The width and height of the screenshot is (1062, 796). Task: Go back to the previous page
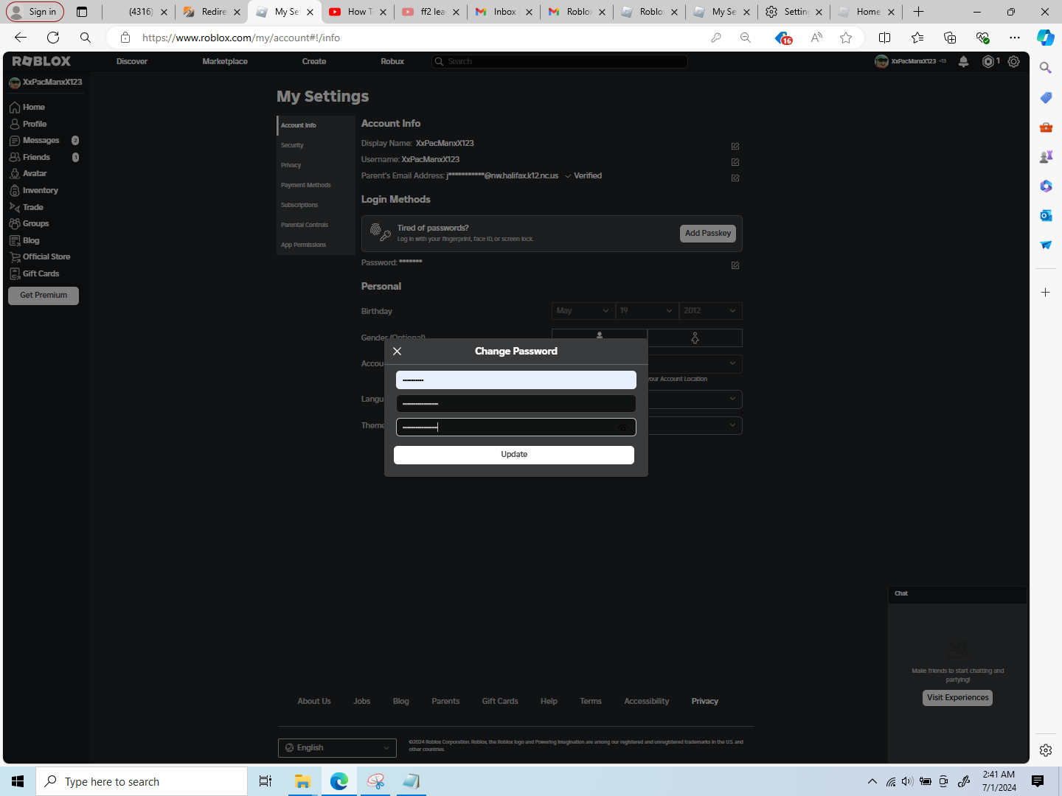(21, 38)
